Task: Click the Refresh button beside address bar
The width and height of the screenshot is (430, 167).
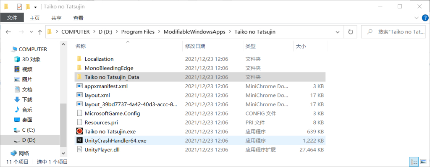Action: tap(351, 32)
